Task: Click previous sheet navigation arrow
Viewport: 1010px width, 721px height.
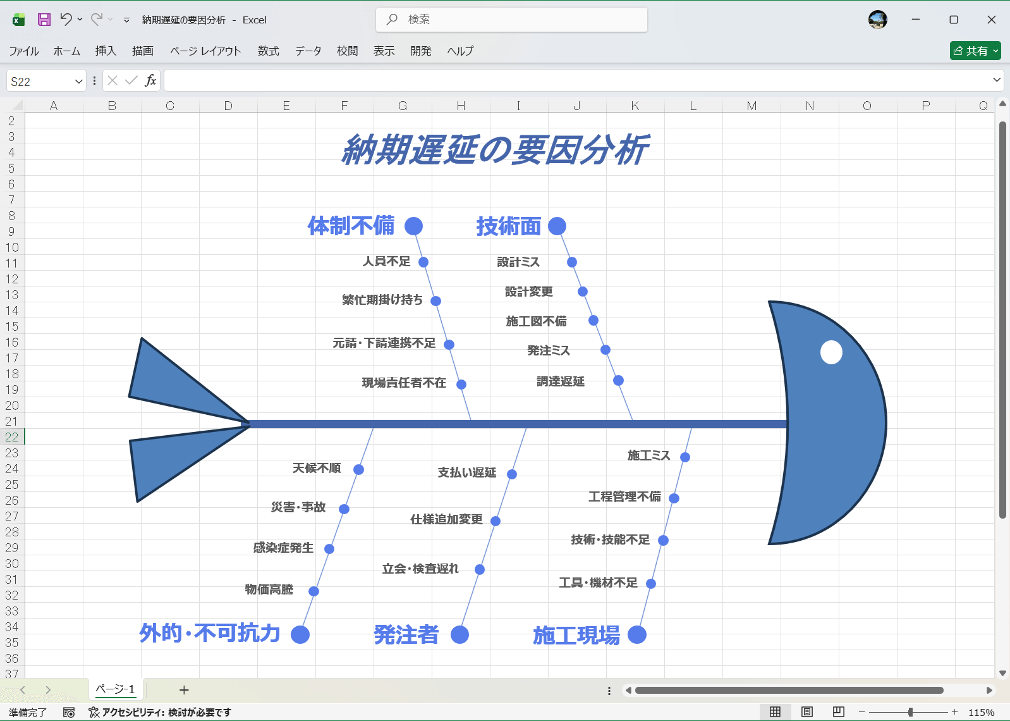Action: [23, 690]
